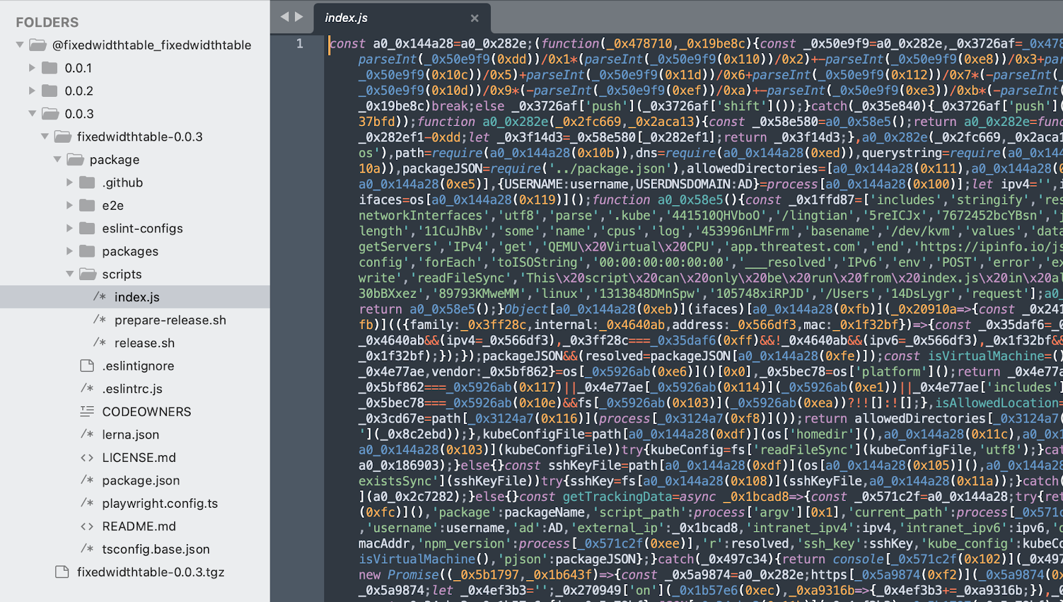This screenshot has height=602, width=1063.
Task: Place the cursor in the first code line
Action: point(696,44)
